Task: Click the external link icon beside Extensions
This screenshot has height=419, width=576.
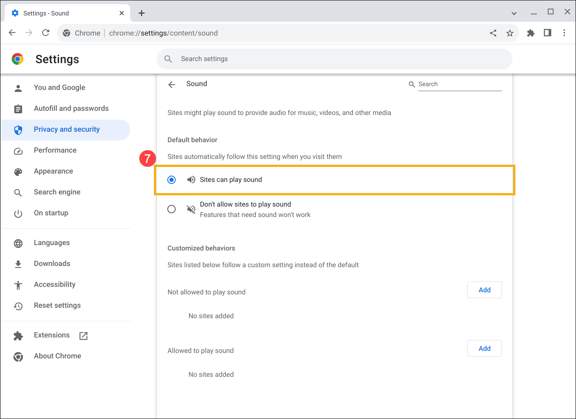Action: 83,336
